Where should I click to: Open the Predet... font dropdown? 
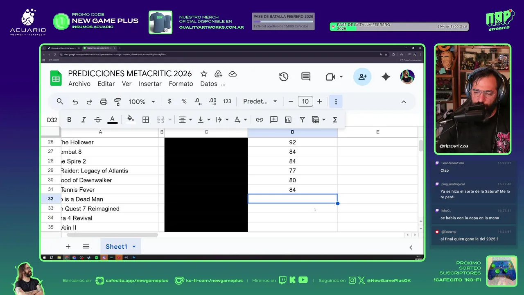point(260,102)
